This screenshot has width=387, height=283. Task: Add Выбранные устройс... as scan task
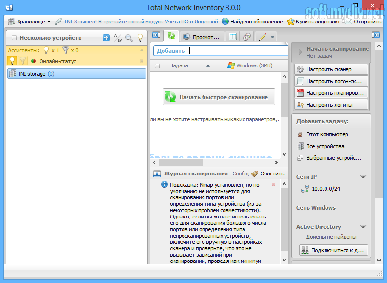point(329,158)
